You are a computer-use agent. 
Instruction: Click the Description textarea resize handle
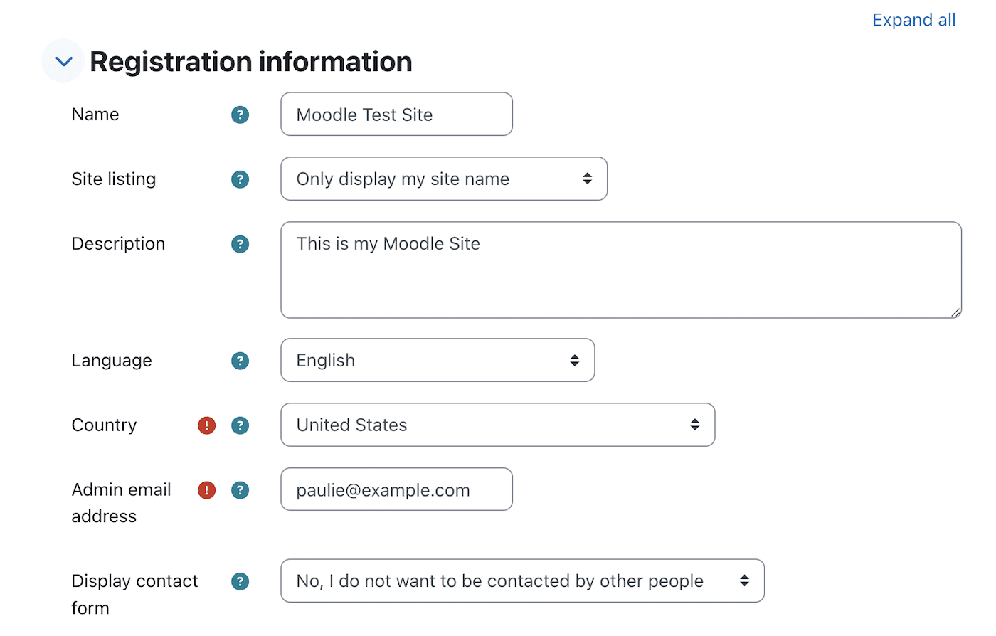point(955,312)
